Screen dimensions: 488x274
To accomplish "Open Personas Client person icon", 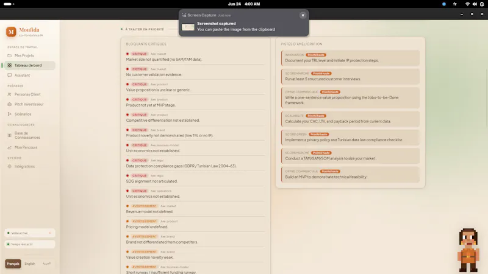I will coord(9,94).
